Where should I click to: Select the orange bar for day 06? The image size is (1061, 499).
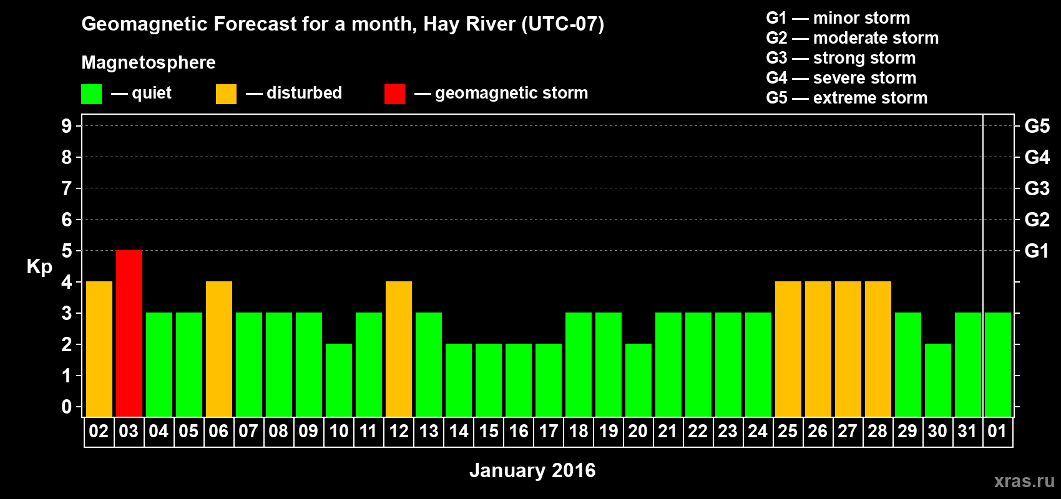point(219,349)
